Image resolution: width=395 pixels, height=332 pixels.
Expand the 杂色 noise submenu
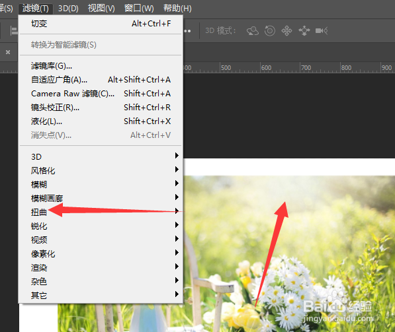[101, 281]
